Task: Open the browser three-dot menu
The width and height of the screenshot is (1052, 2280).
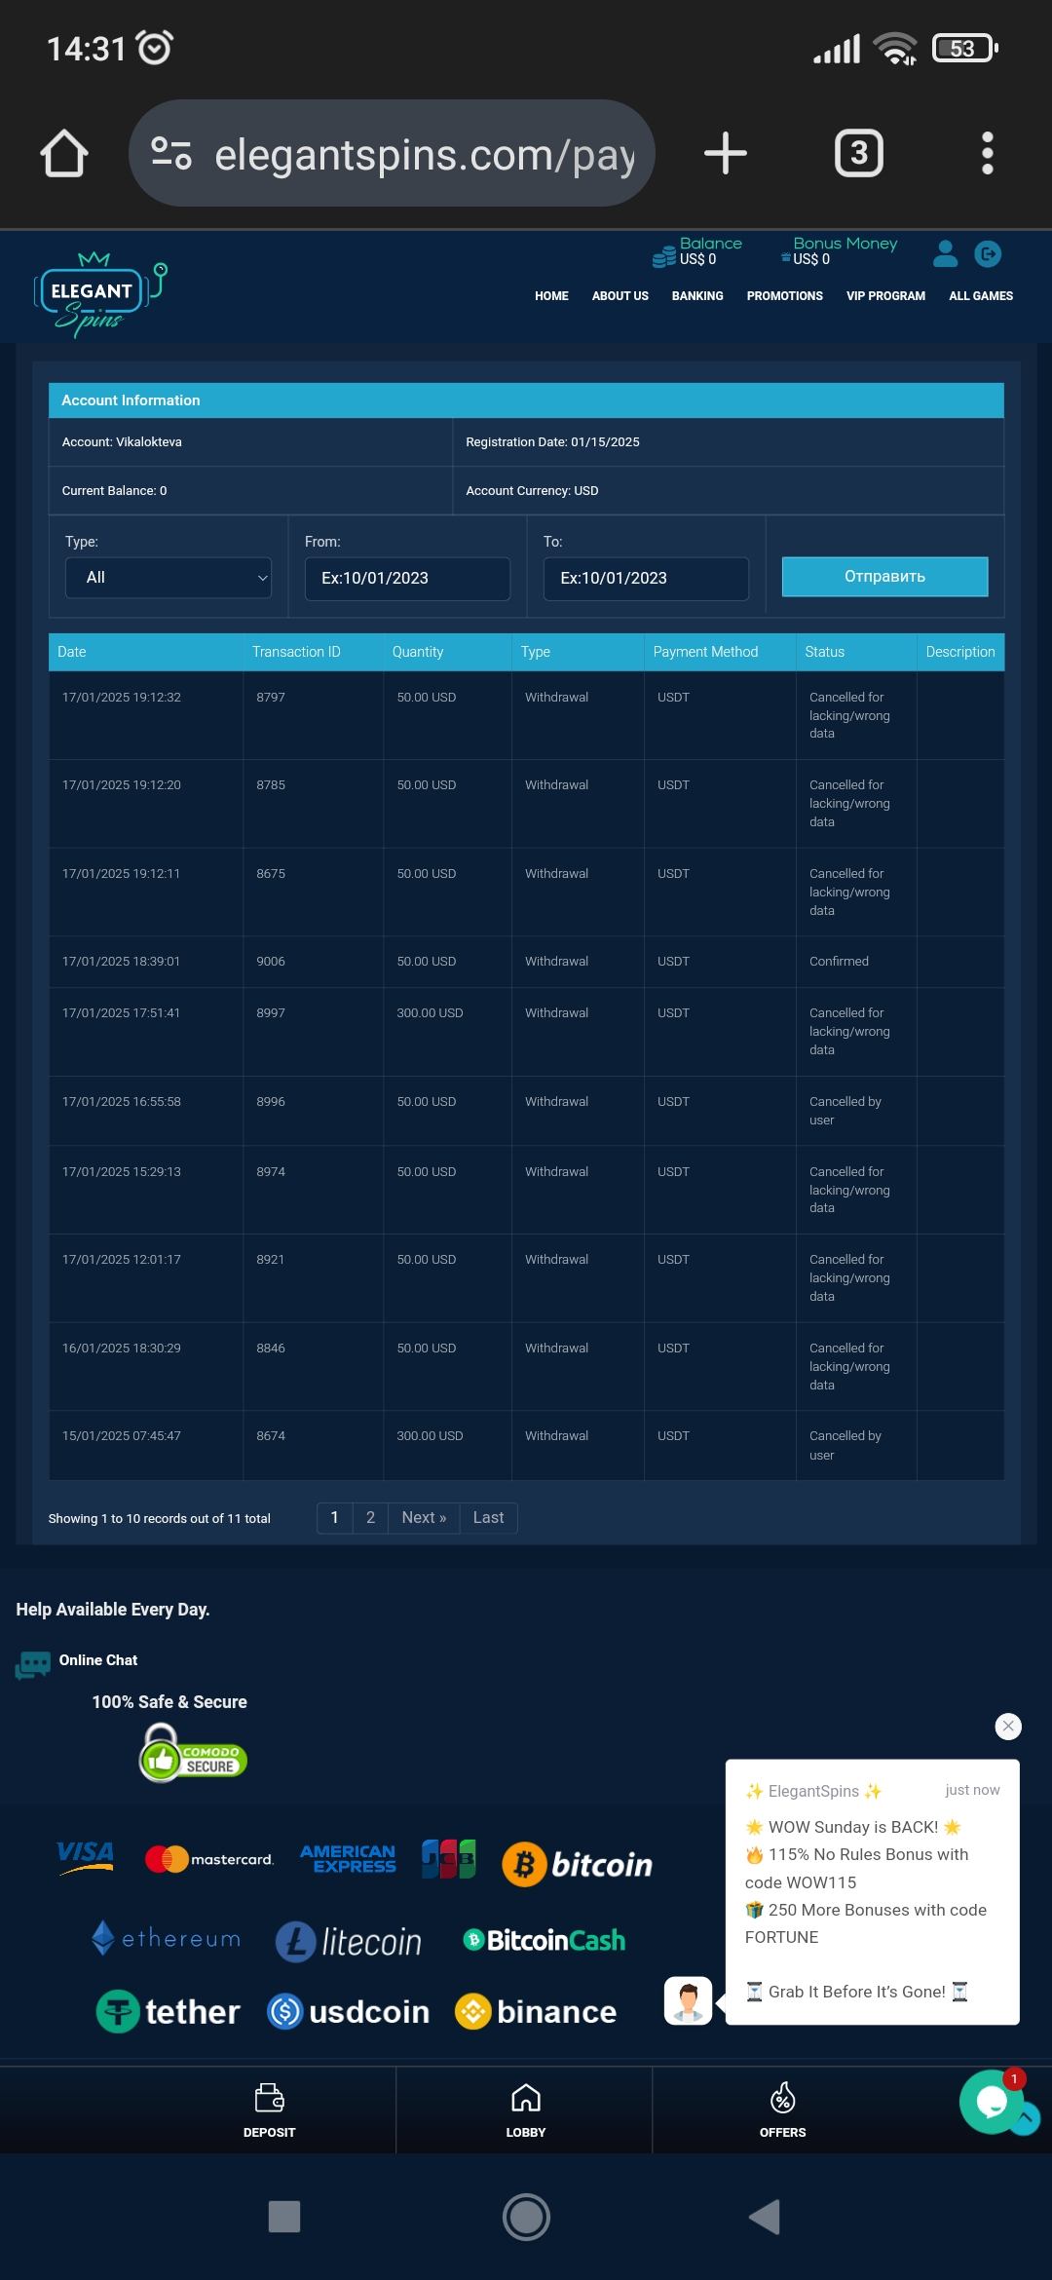Action: point(987,154)
